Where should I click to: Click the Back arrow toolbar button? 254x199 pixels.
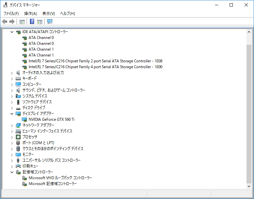pos(5,22)
